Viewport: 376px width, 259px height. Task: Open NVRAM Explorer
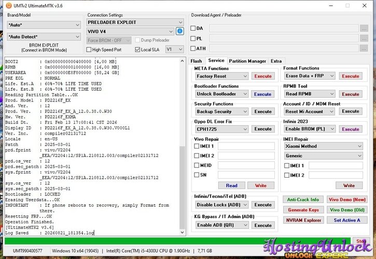(x=303, y=220)
